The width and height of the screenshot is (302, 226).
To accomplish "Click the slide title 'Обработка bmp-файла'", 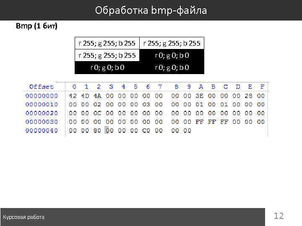I will [x=151, y=10].
